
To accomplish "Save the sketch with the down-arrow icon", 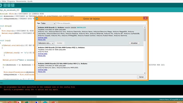I will pyautogui.click(x=13, y=5).
